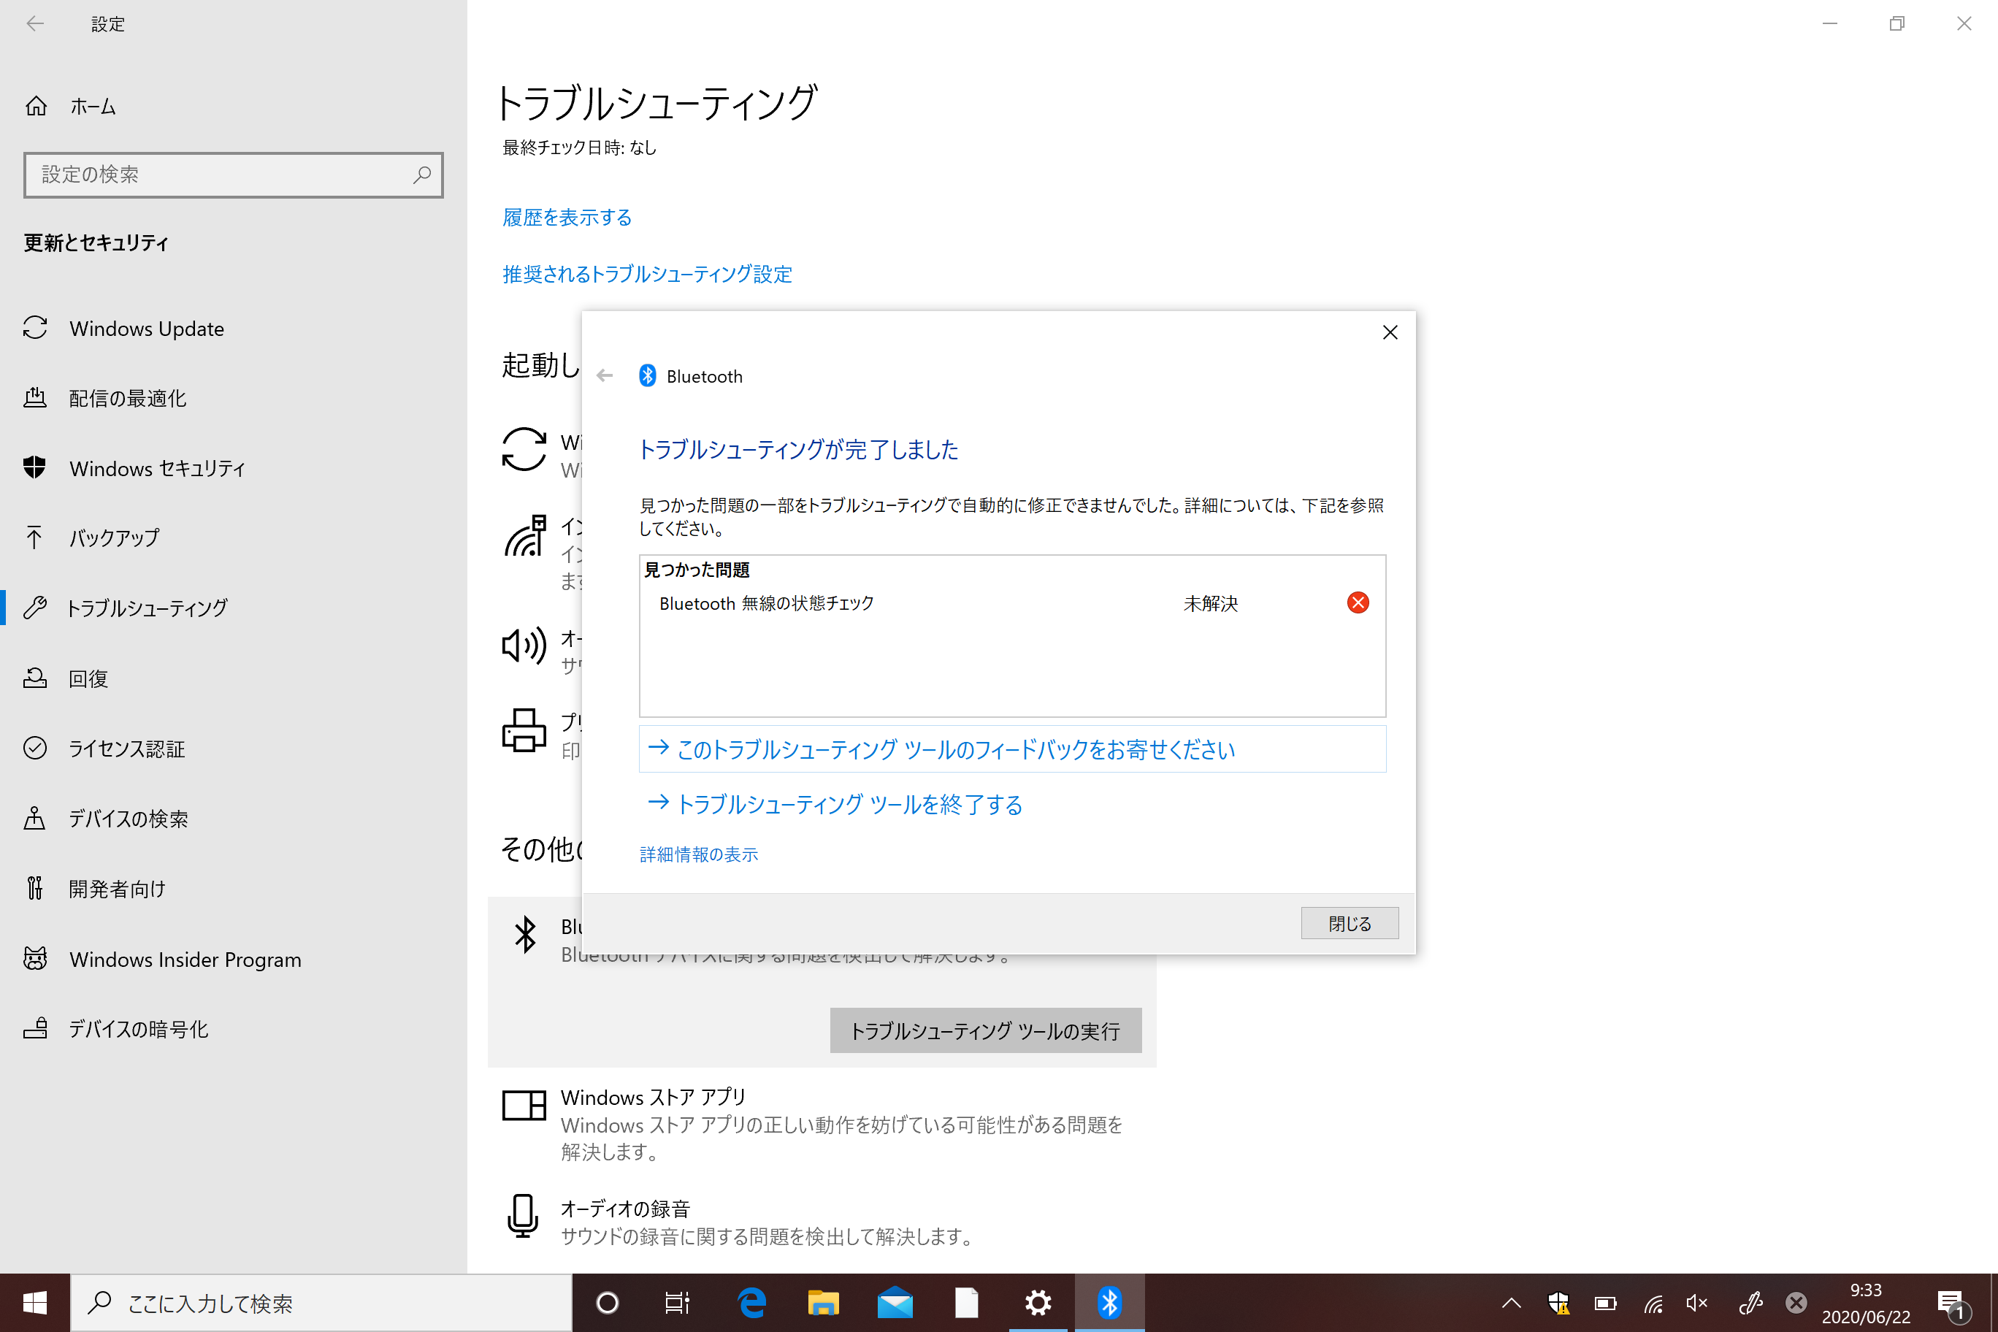This screenshot has width=1998, height=1332.
Task: Click the Bluetooth unresolved error icon
Action: [x=1358, y=602]
